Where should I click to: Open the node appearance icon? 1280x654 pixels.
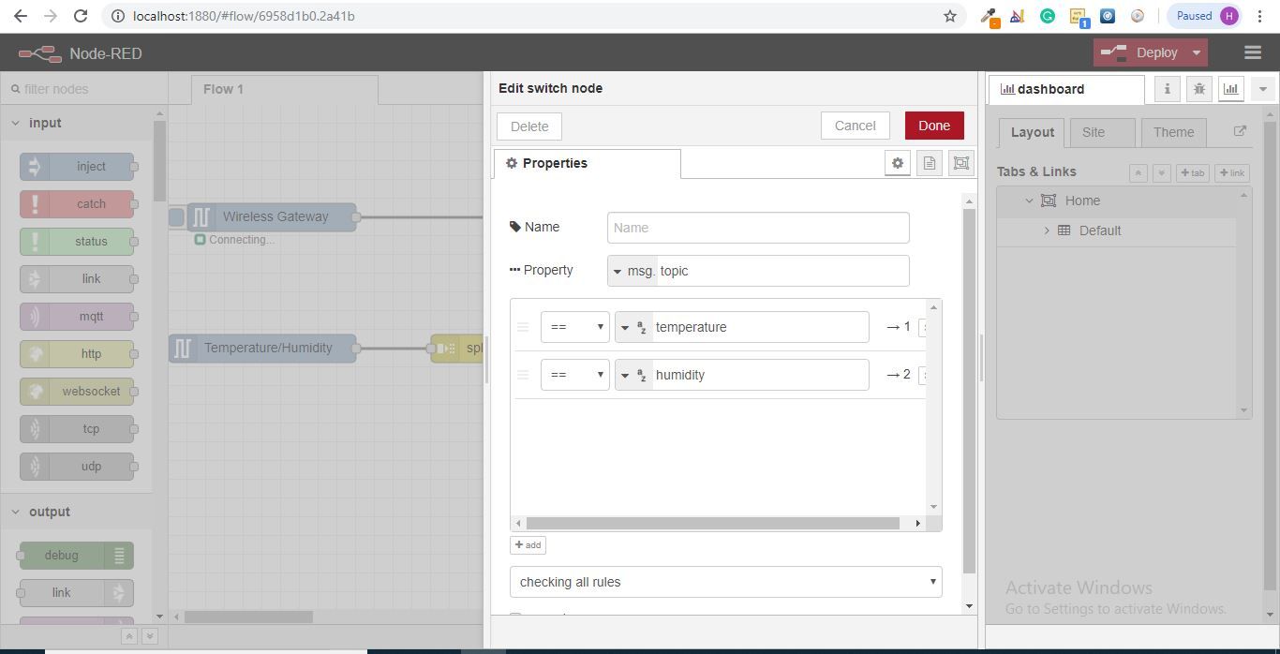tap(961, 163)
